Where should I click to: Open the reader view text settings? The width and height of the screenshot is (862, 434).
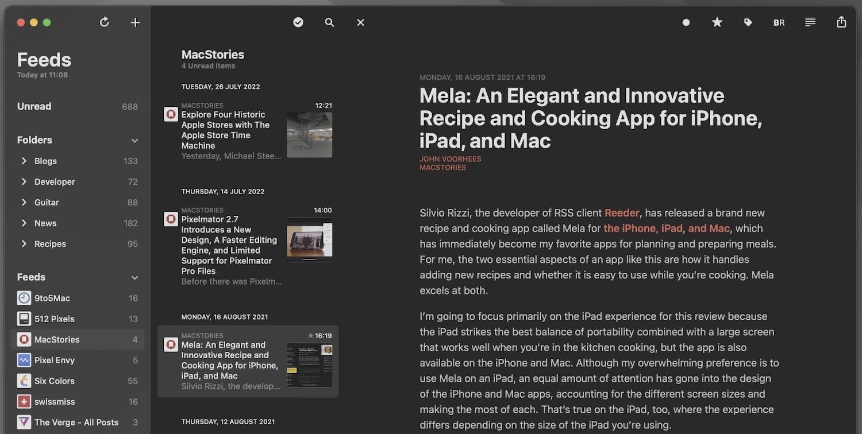[x=810, y=22]
